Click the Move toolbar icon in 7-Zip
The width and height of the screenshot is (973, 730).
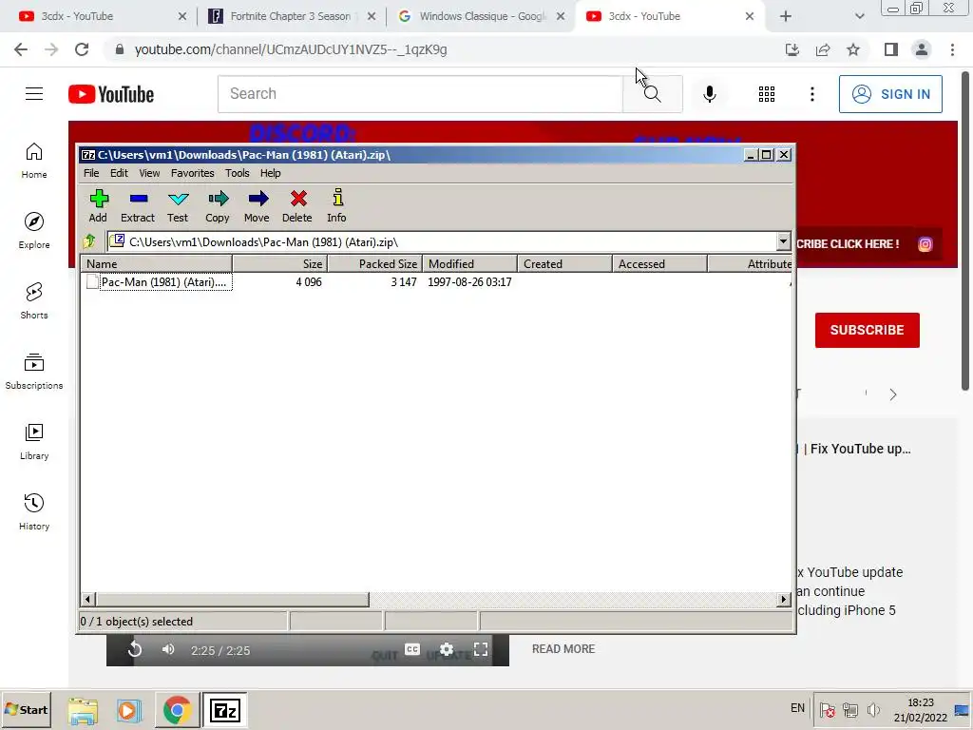pyautogui.click(x=257, y=205)
